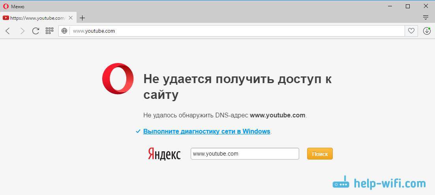435x195 pixels.
Task: Click Выполните диагностику сети в Windows link
Action: click(207, 131)
